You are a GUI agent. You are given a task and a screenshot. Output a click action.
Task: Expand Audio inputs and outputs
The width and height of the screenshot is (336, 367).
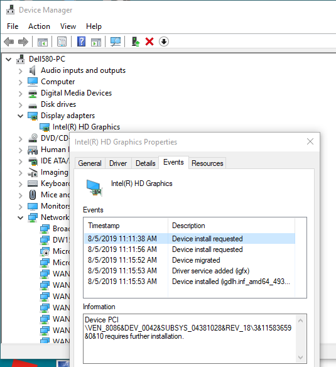point(20,70)
